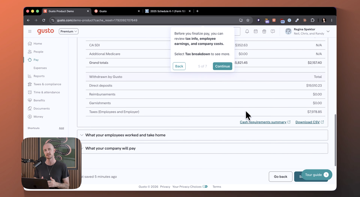Open Chrome three-dot menu

pyautogui.click(x=332, y=20)
